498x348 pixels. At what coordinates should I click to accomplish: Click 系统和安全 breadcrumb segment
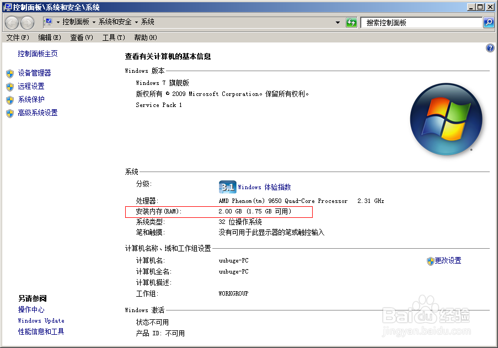[115, 22]
